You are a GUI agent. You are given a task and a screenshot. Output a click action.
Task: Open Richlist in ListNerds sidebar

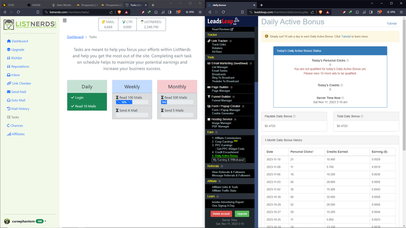click(14, 58)
